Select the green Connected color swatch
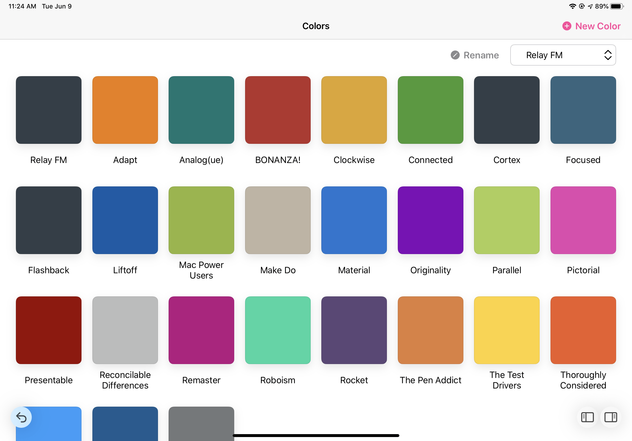This screenshot has height=441, width=632. [x=430, y=110]
